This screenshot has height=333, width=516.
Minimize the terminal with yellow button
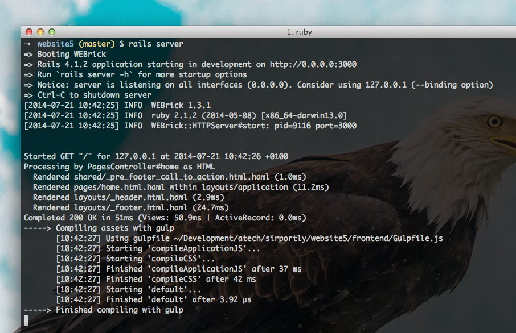[x=40, y=32]
